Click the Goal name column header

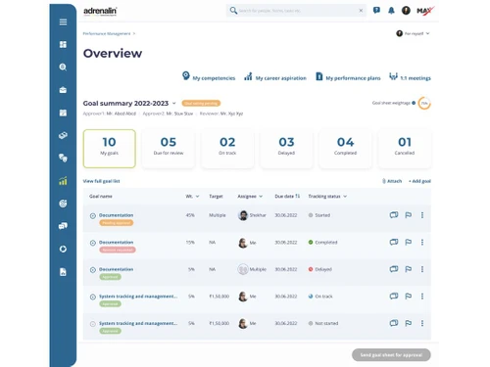pyautogui.click(x=101, y=197)
